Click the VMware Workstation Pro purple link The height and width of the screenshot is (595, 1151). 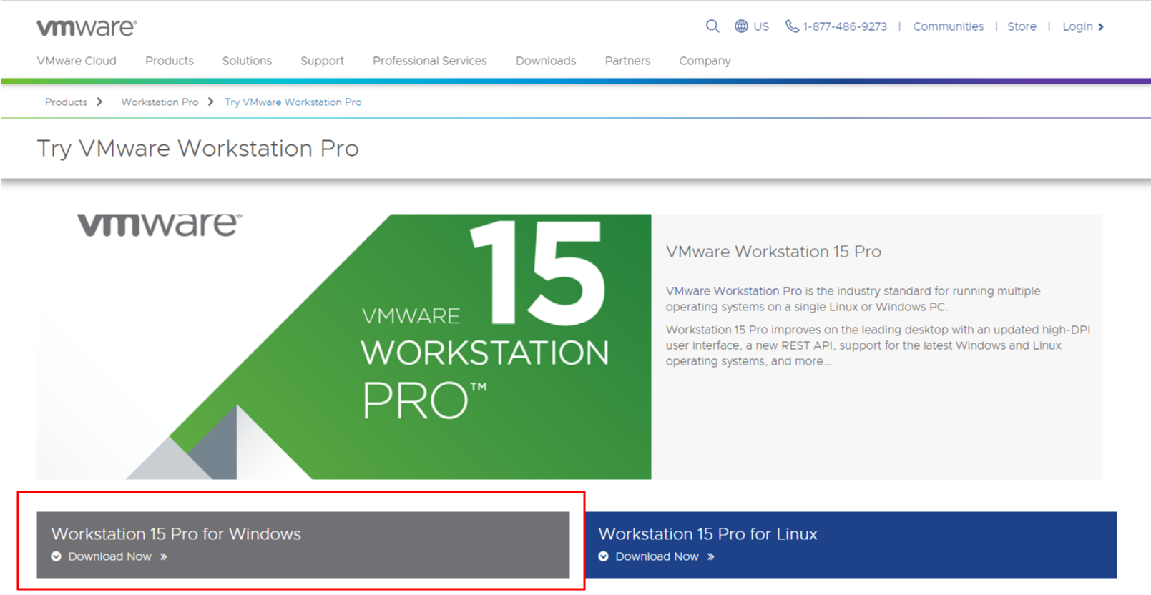[734, 291]
